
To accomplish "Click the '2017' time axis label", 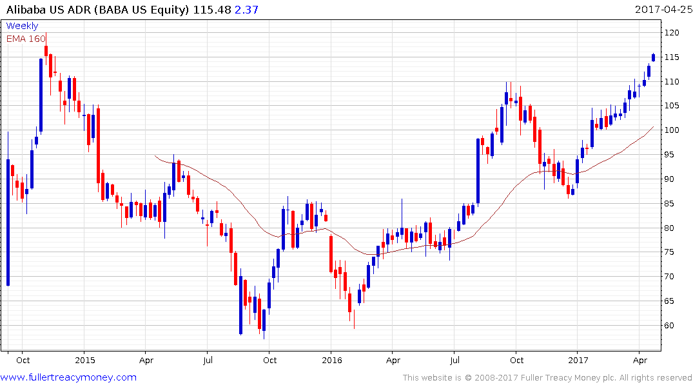I will click(578, 360).
